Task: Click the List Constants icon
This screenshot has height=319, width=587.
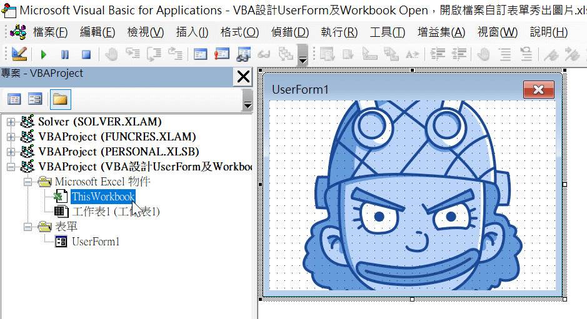Action: pyautogui.click(x=348, y=54)
